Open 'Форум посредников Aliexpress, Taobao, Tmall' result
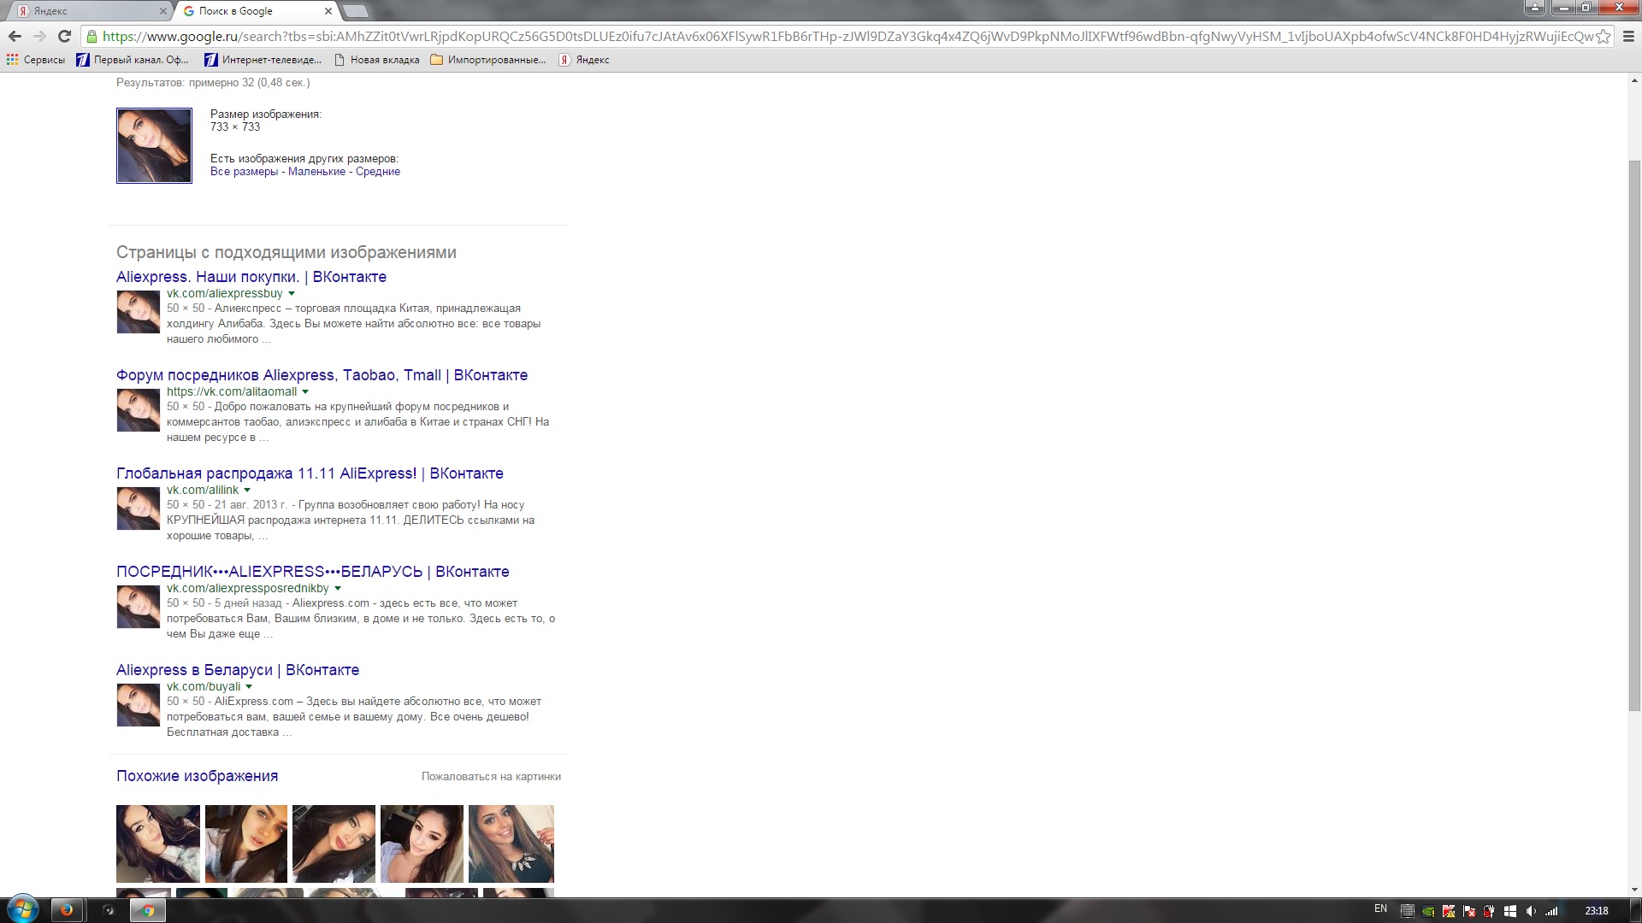The width and height of the screenshot is (1642, 923). (322, 375)
